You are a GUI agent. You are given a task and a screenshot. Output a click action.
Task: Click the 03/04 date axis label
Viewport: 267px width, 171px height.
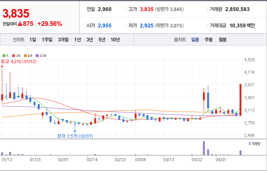click(x=140, y=160)
